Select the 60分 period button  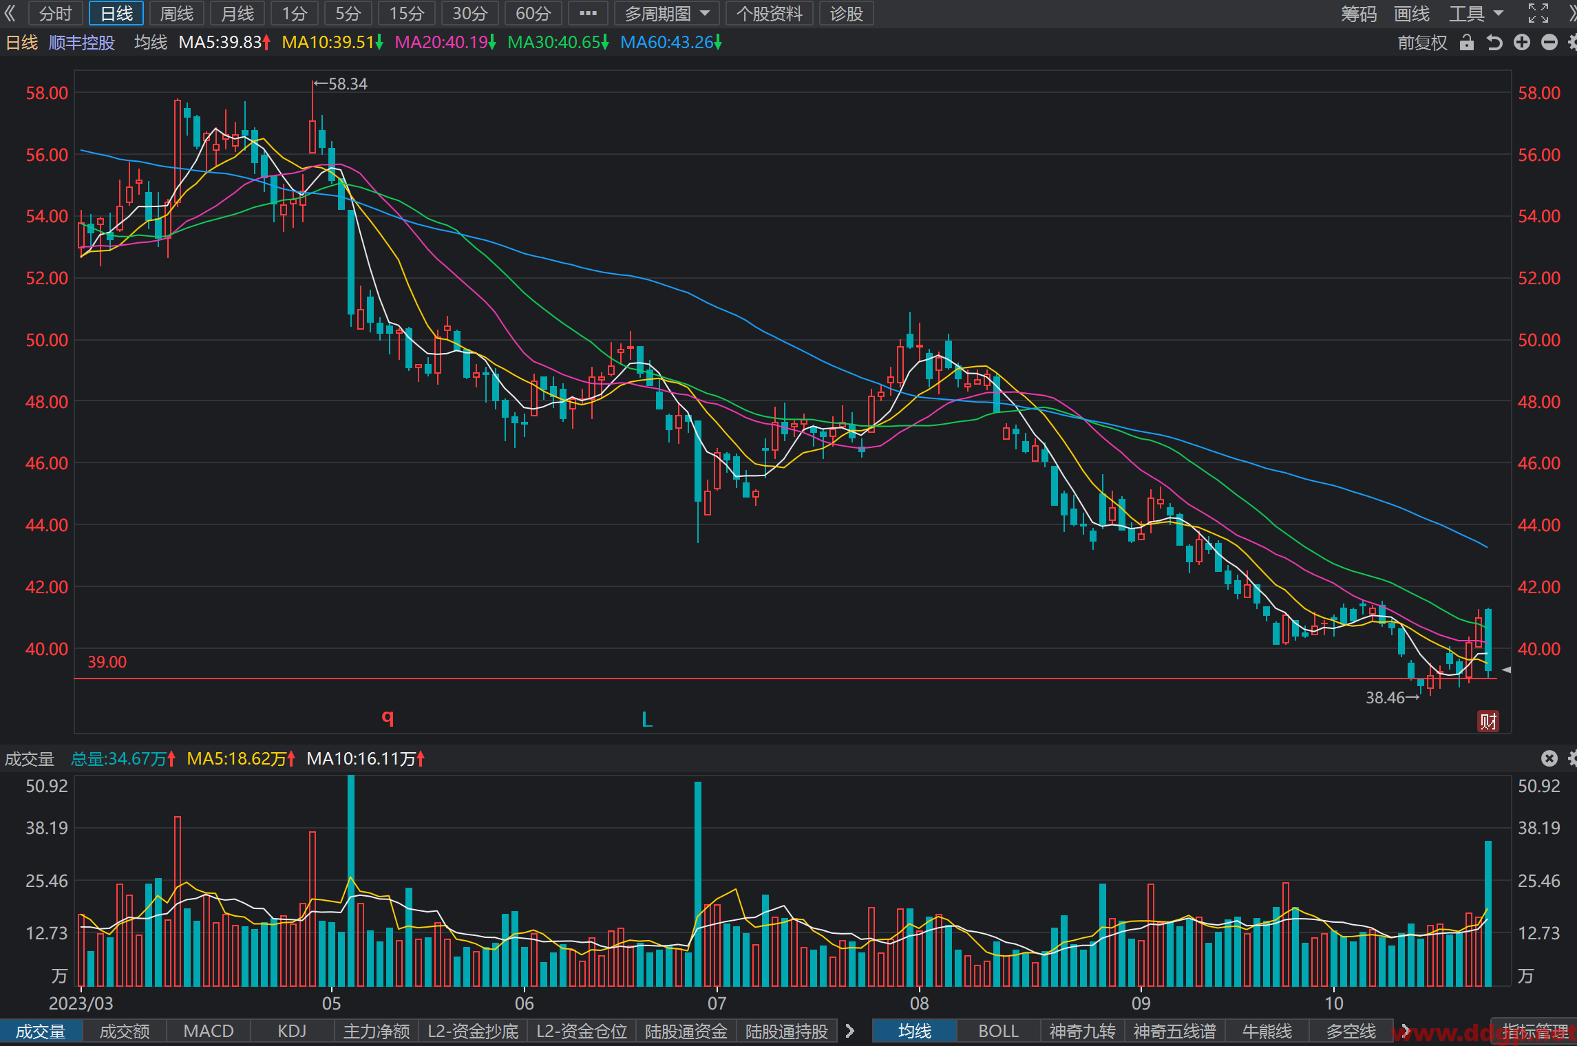click(533, 13)
